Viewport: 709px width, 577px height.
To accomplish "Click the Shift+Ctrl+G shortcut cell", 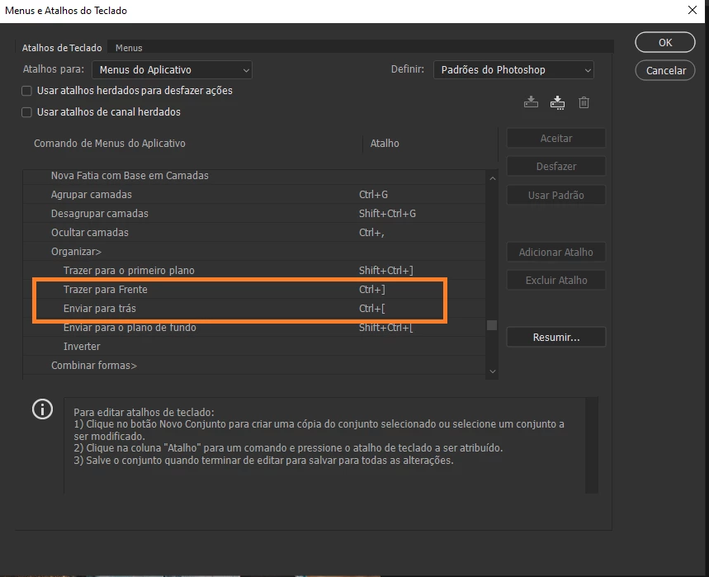I will pyautogui.click(x=387, y=214).
